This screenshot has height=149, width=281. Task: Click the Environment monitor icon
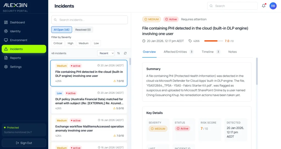(x=6, y=40)
